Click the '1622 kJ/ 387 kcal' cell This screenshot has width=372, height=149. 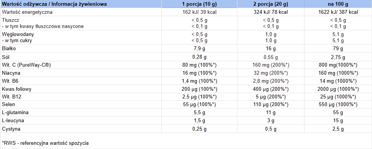338,12
